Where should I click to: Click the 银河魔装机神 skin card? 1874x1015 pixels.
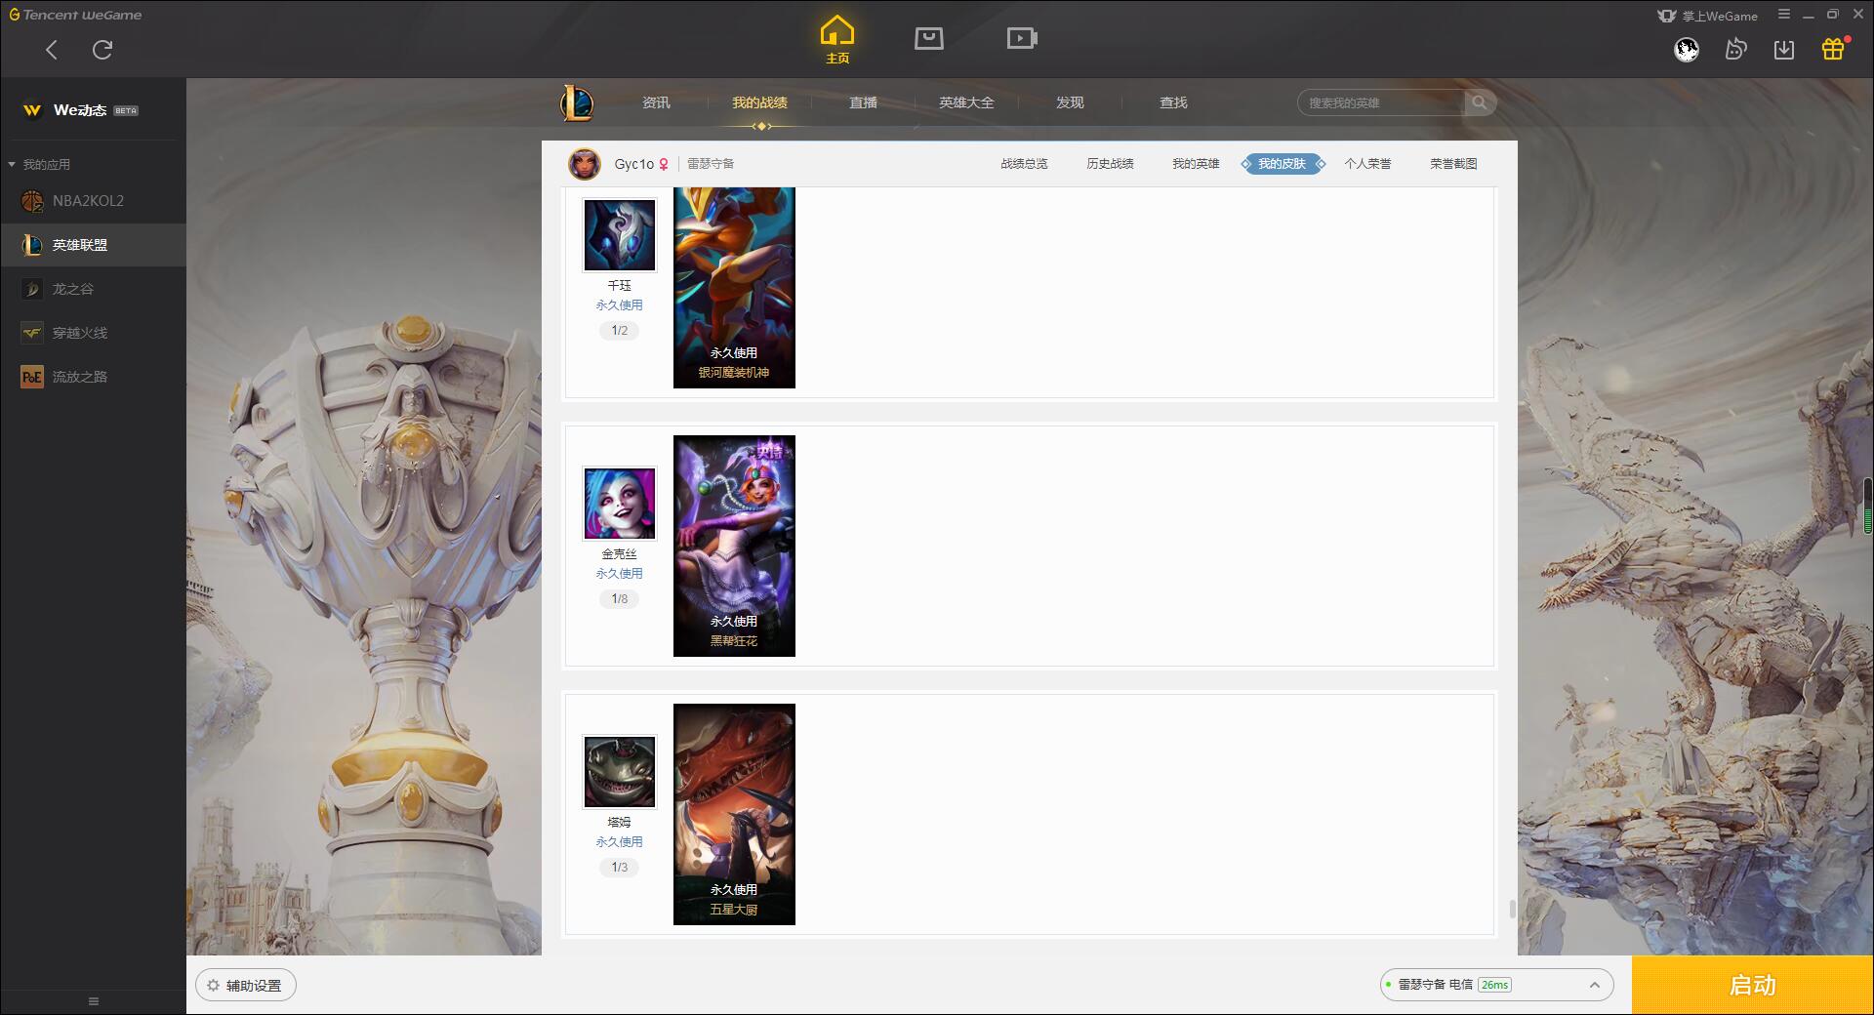pyautogui.click(x=734, y=288)
